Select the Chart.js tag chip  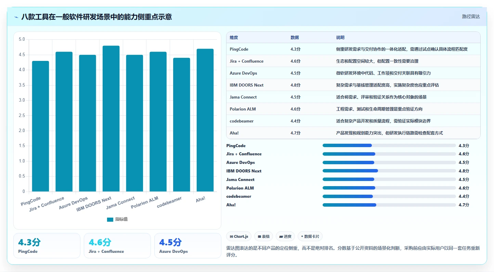point(239,236)
